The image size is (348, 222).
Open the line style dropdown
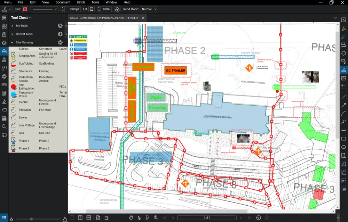44,9
